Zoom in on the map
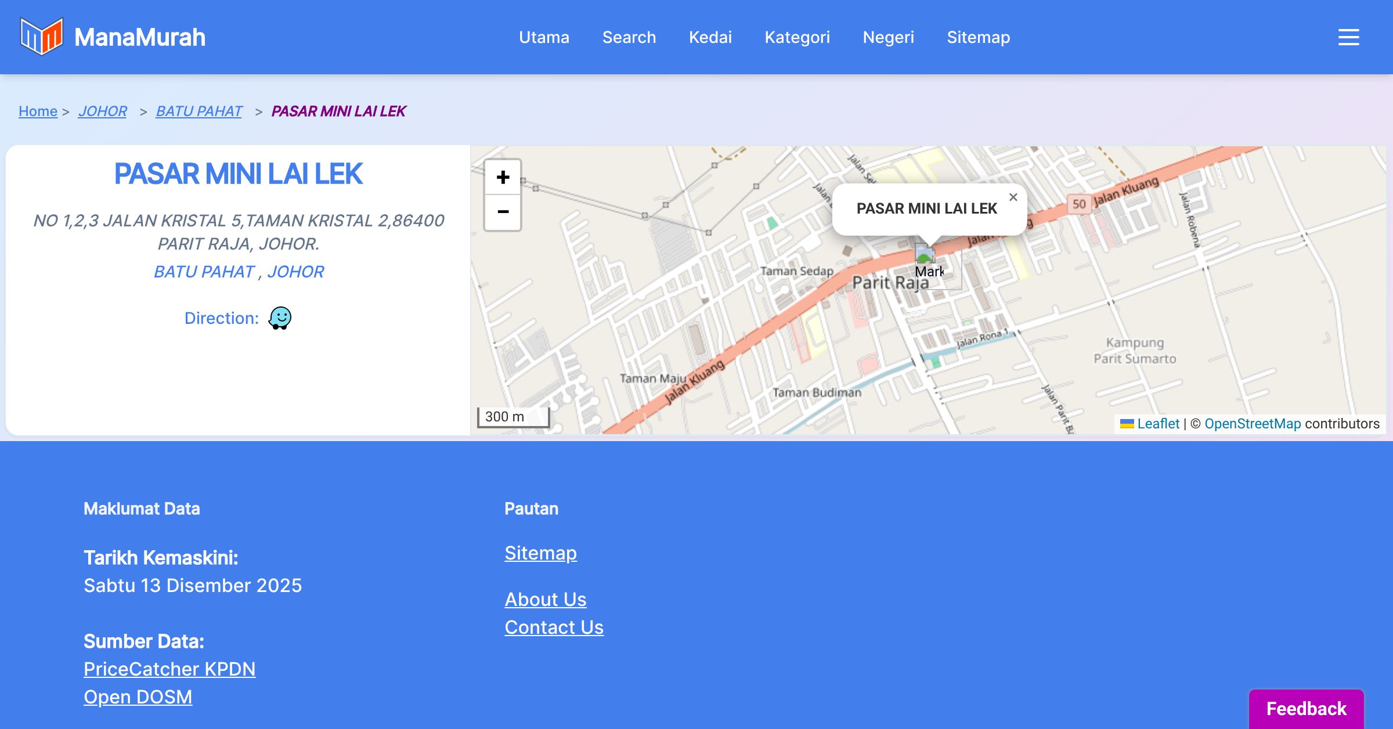Viewport: 1393px width, 729px height. point(503,177)
